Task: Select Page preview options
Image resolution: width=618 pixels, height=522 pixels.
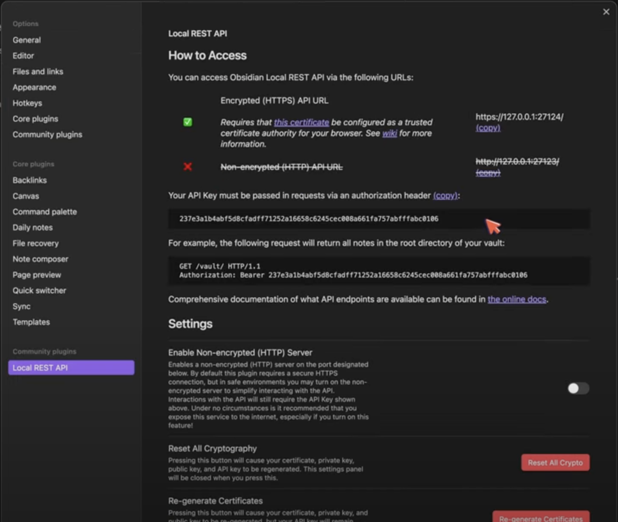Action: 37,275
